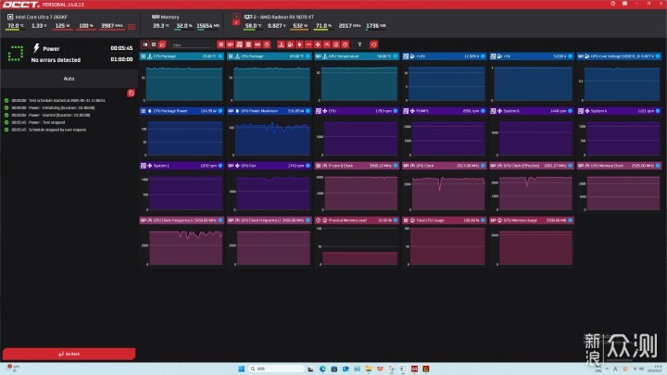Click the red grid icon beside CPU stats
The image size is (667, 375).
pos(132,26)
